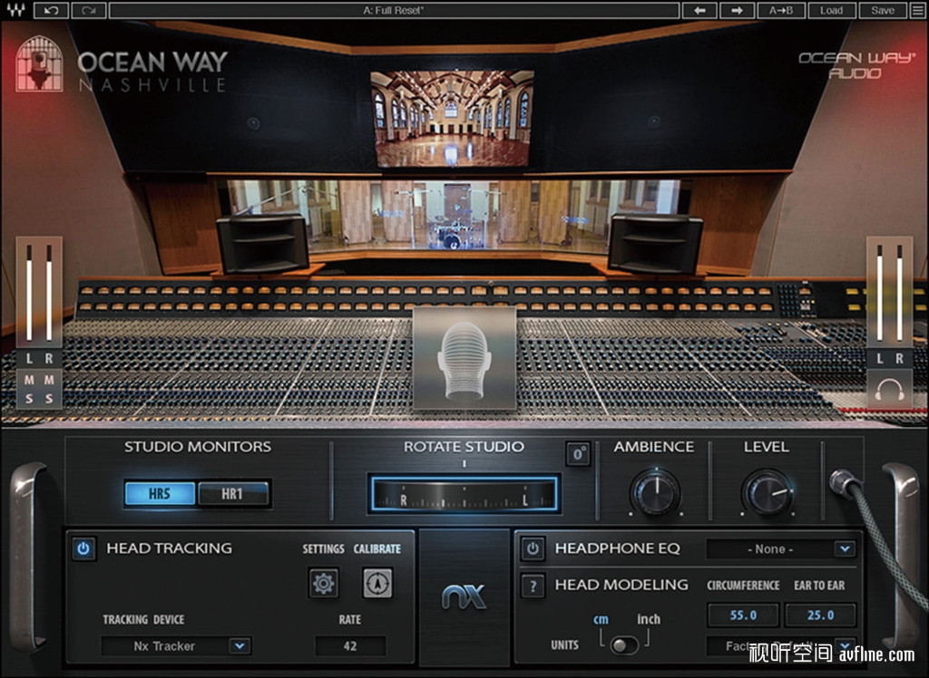Viewport: 929px width, 678px height.
Task: Click the input L R level meter
Action: pos(39,293)
